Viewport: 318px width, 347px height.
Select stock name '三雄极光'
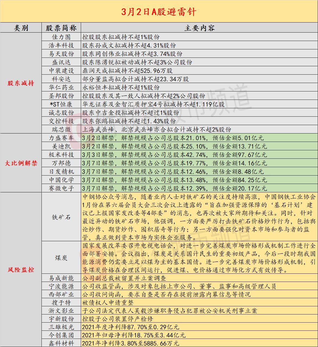click(61, 327)
